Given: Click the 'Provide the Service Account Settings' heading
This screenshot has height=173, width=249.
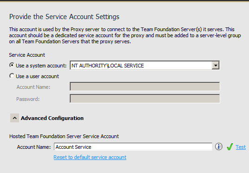Looking at the screenshot, I should pos(64,17).
